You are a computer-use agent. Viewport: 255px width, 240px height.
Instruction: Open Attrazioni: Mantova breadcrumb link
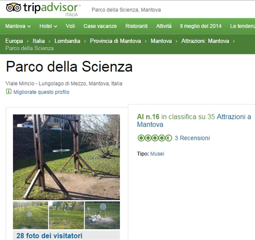pyautogui.click(x=205, y=41)
